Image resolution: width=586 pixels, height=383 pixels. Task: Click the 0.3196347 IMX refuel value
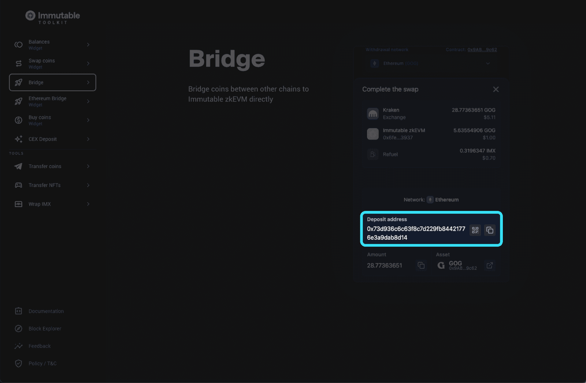(x=478, y=151)
